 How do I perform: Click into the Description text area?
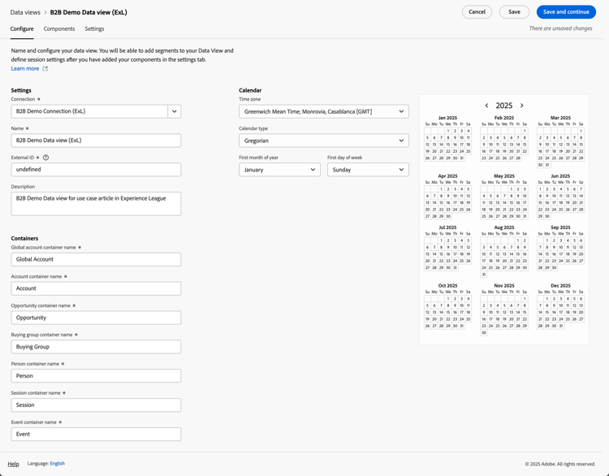(x=96, y=204)
